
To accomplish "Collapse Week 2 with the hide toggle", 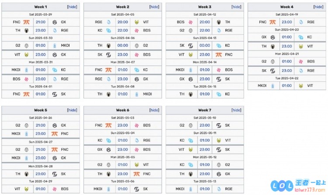I will pos(154,7).
